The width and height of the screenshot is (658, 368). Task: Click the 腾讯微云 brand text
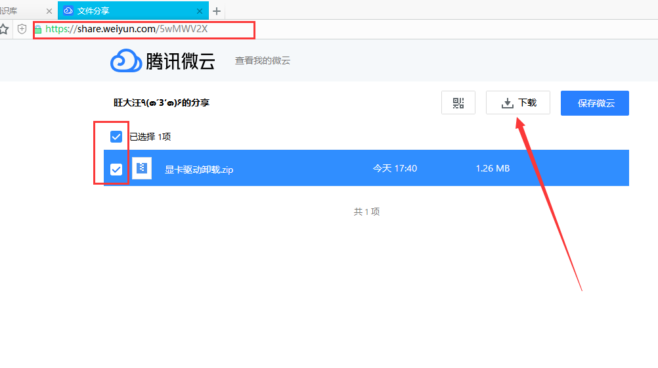tap(181, 61)
